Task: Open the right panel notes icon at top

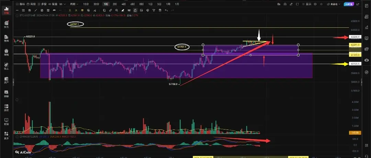Action: click(x=367, y=5)
